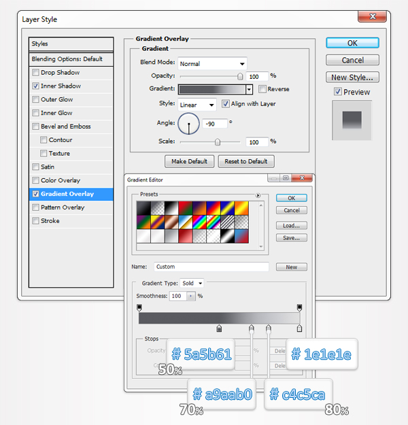Expand the gradient Style Linear dropdown
The image size is (408, 425).
pos(197,105)
